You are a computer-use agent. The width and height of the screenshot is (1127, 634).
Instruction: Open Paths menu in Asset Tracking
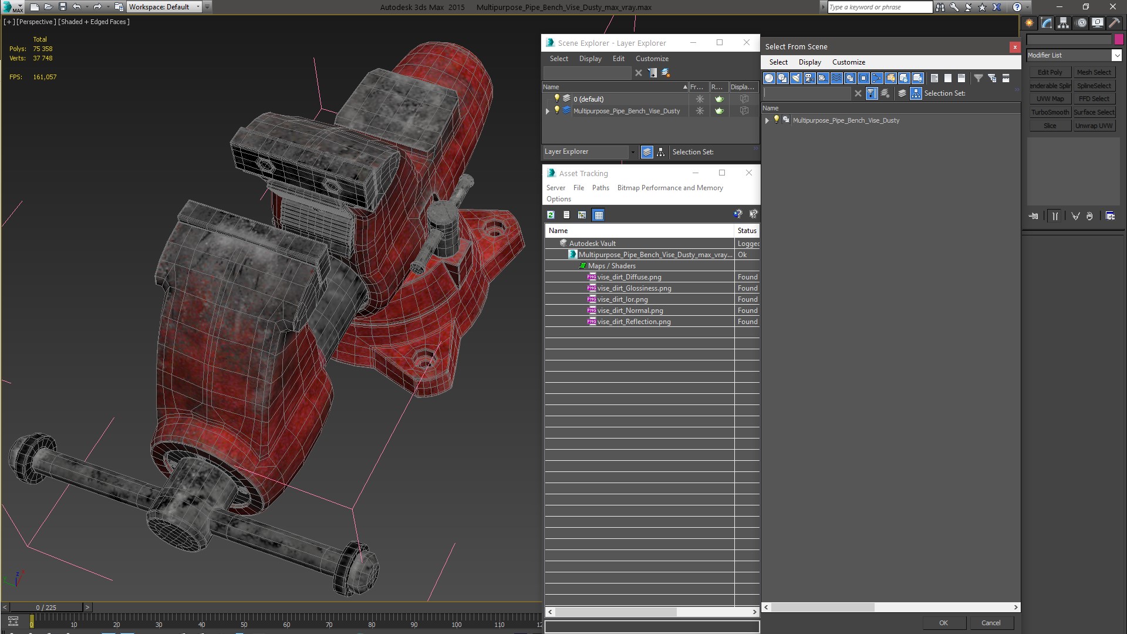point(600,188)
